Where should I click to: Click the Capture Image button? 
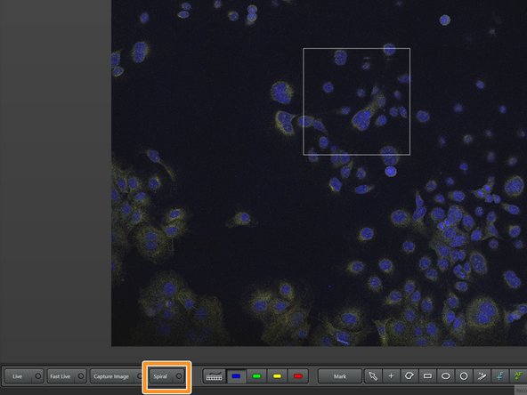pos(117,376)
